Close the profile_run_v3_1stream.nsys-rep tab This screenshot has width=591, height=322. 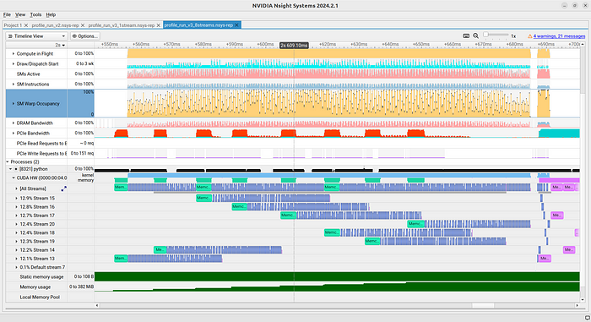click(159, 25)
